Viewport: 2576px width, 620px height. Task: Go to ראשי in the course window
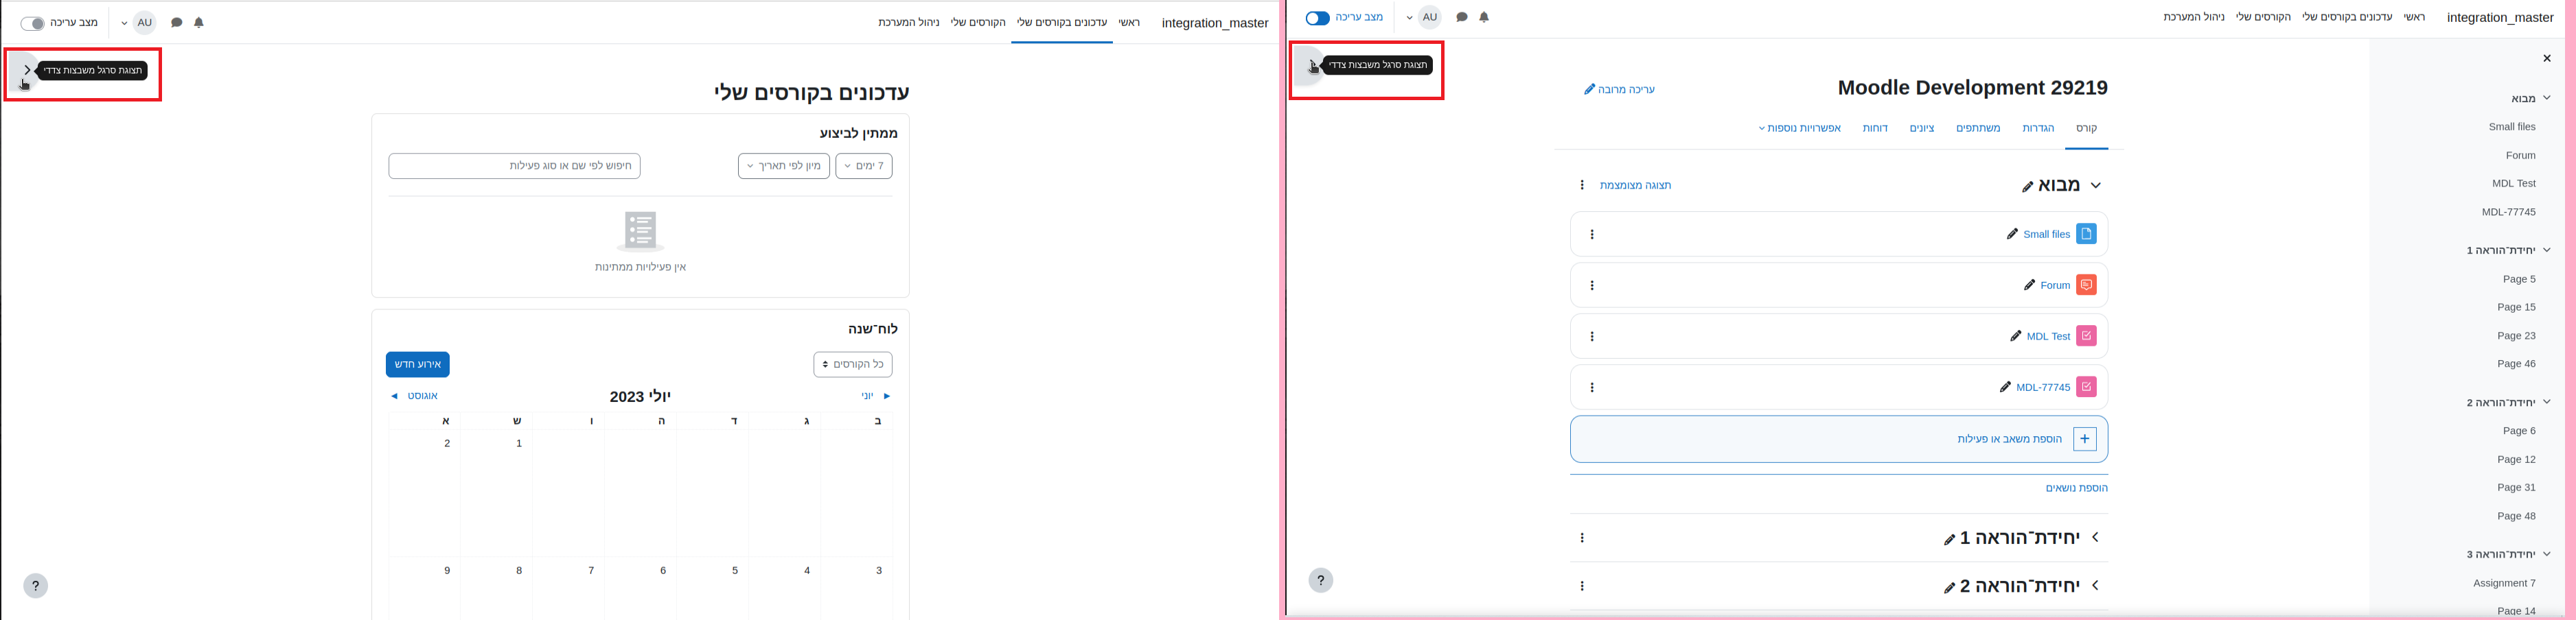click(2414, 17)
